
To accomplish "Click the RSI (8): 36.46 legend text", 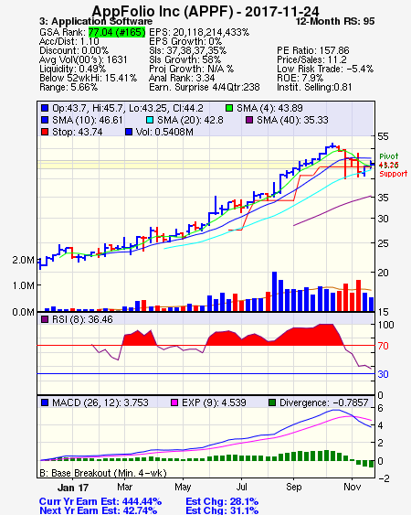I will click(82, 319).
